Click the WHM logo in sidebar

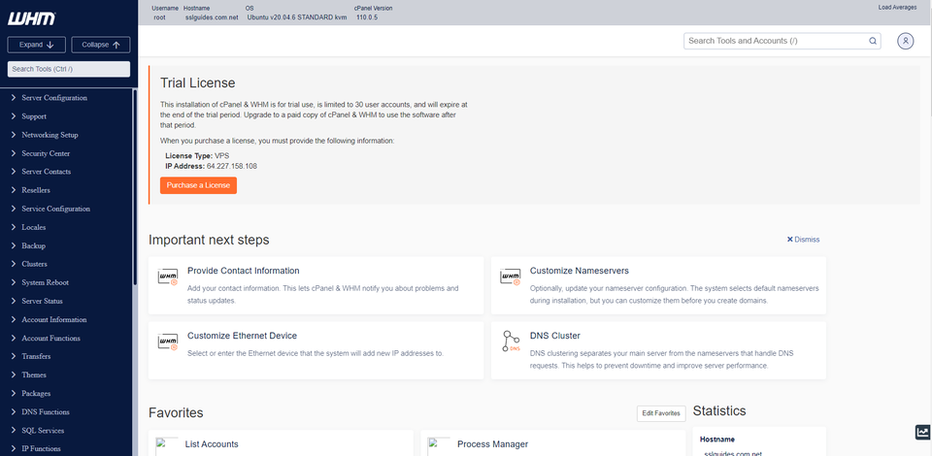click(31, 18)
